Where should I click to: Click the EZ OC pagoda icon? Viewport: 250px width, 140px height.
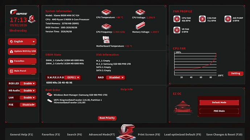click(x=183, y=108)
